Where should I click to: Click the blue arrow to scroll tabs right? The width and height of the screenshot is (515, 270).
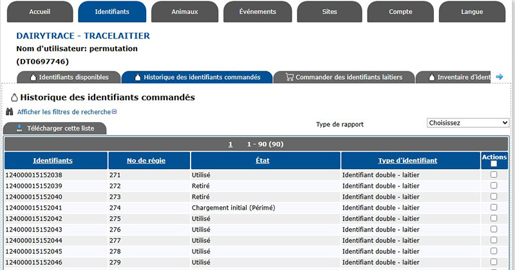click(x=499, y=77)
